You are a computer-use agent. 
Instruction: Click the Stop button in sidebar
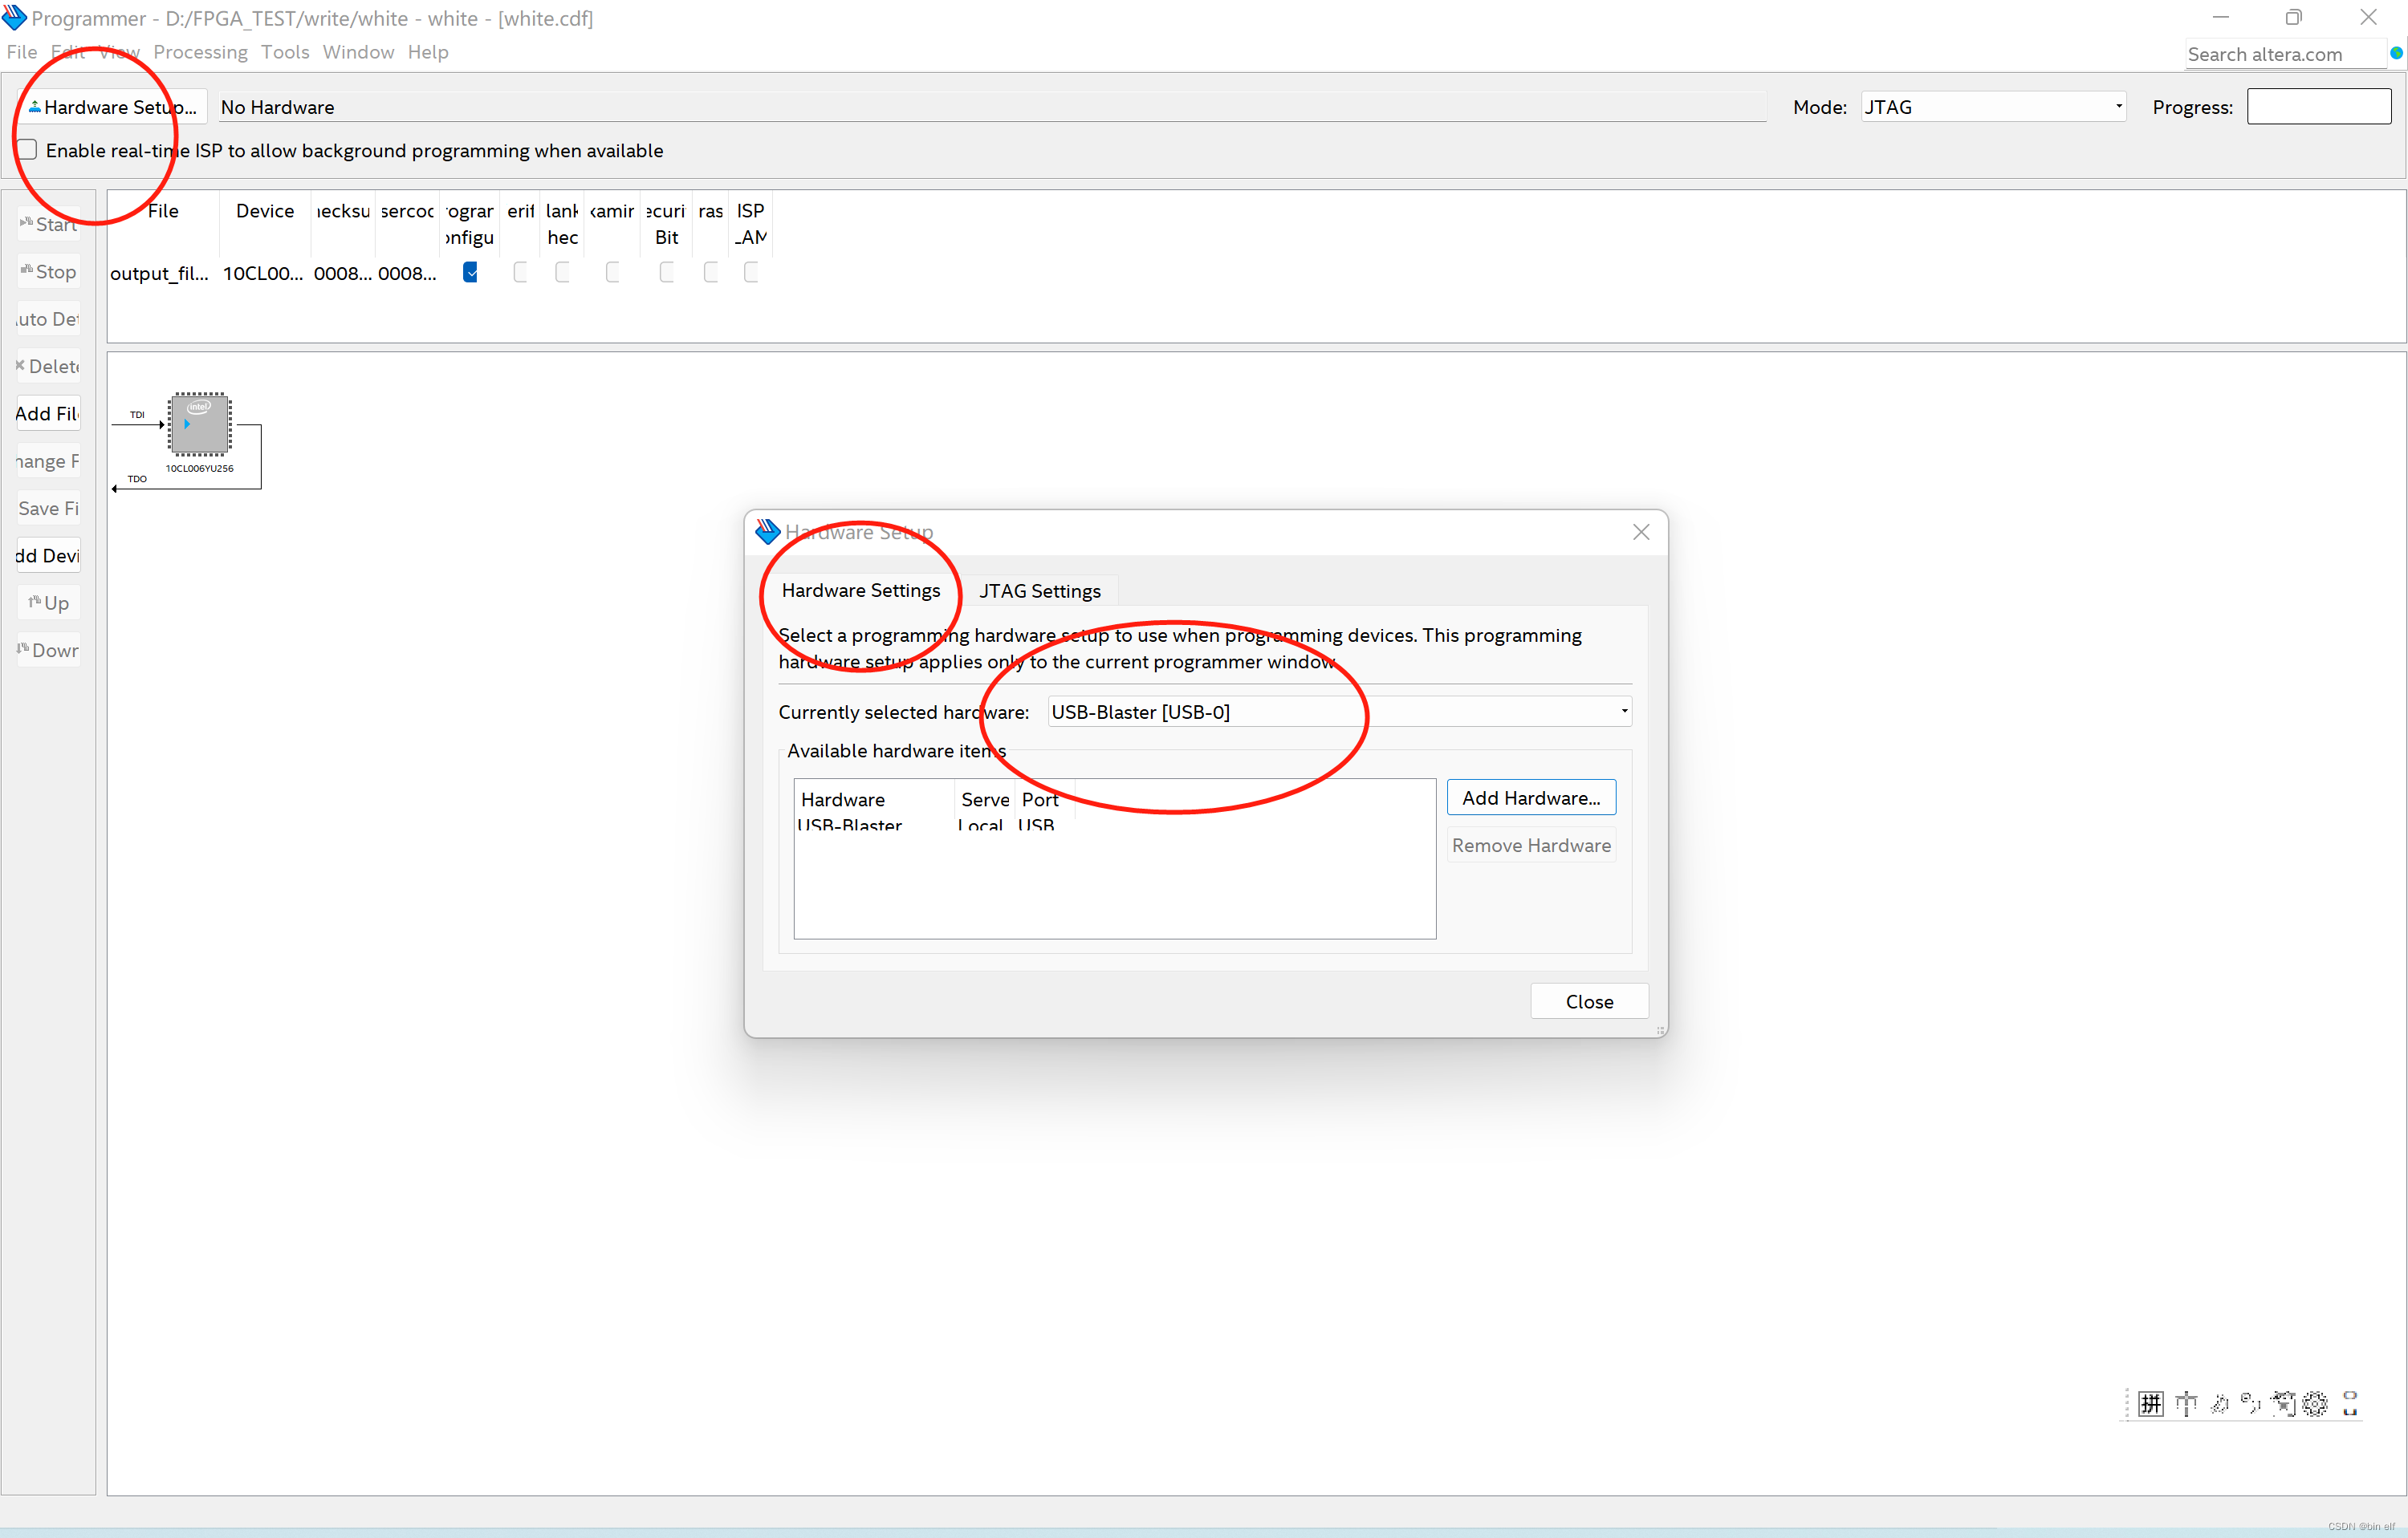(49, 272)
